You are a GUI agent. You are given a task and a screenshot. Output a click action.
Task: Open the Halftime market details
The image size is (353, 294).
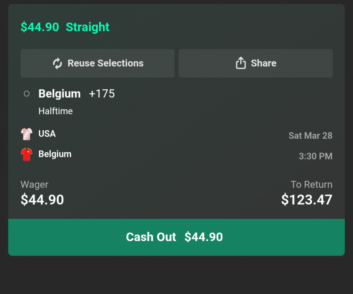tap(55, 111)
